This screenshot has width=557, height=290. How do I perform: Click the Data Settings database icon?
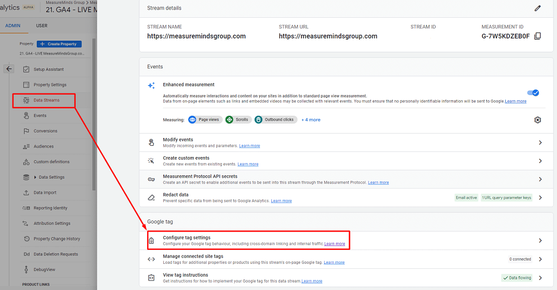pos(26,177)
